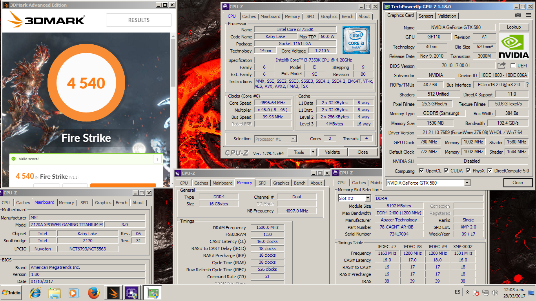Select the Graphics Card tab in GPU-Z
Image resolution: width=536 pixels, height=301 pixels.
400,15
